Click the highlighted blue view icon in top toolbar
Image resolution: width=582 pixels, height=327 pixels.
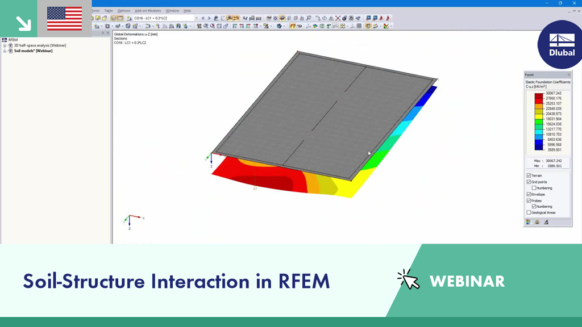282,18
